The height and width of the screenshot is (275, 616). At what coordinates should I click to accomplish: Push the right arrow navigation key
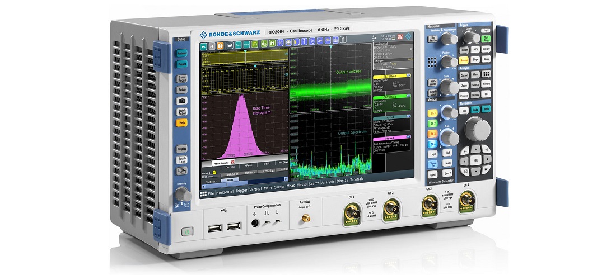(487, 159)
